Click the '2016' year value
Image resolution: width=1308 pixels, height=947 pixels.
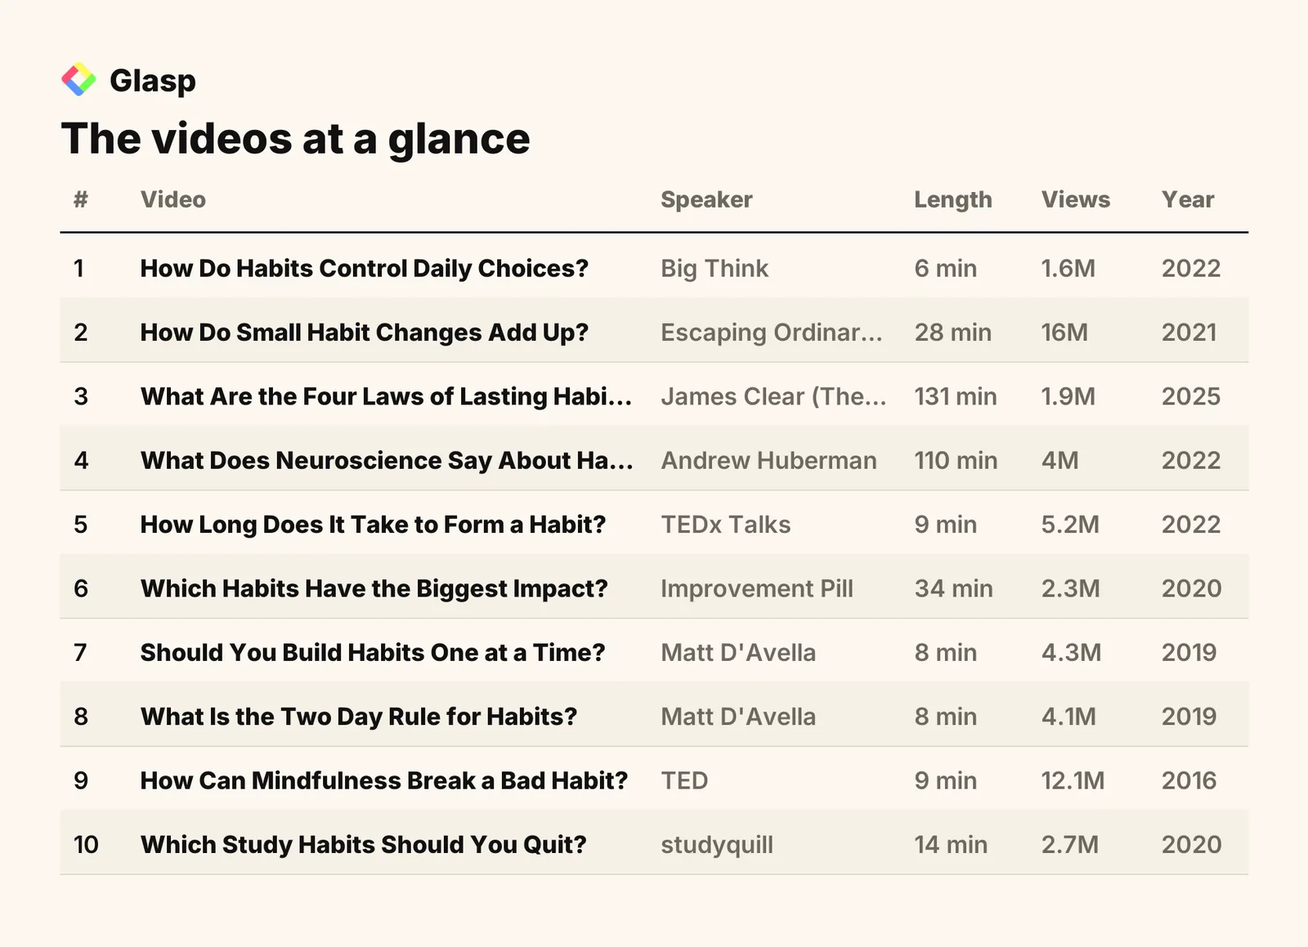click(1189, 780)
